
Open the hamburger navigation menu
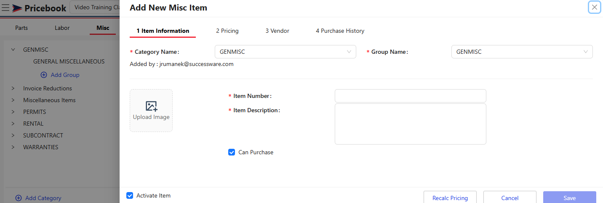pos(5,8)
